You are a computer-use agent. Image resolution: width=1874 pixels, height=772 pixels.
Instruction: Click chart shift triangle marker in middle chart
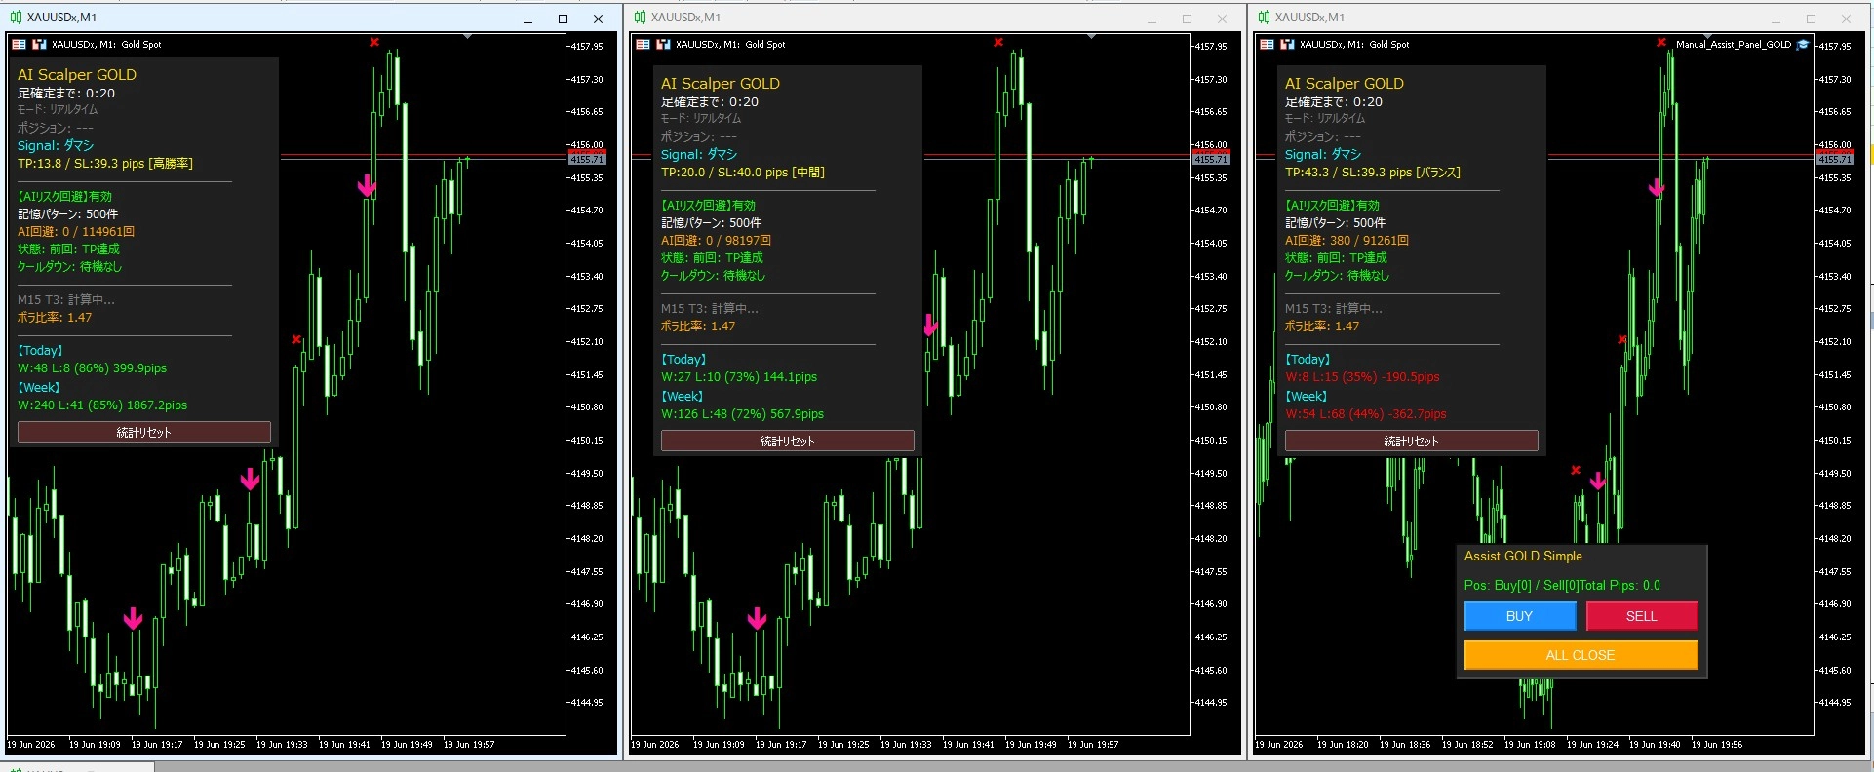click(x=1091, y=36)
